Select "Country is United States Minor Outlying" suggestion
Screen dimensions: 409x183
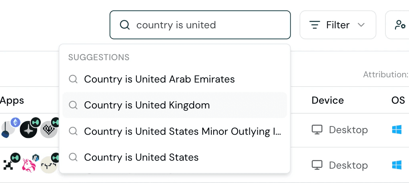tap(175, 131)
